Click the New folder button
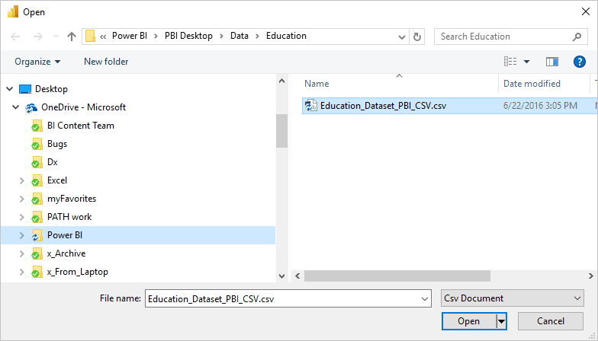 point(106,62)
